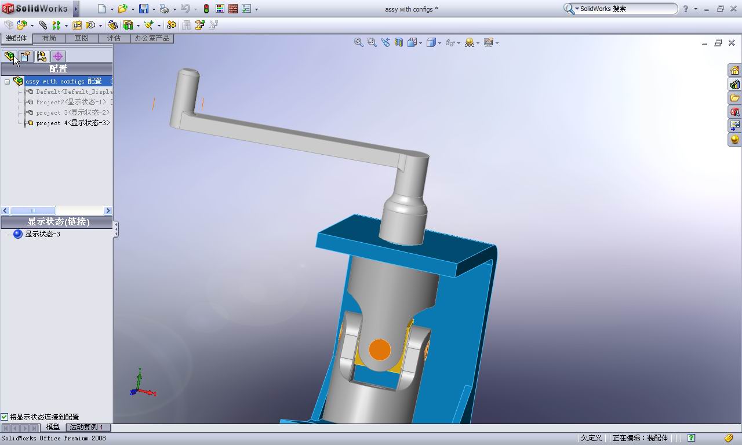742x445 pixels.
Task: Click the configuration tree horizontal scrollbar thumb
Action: (33, 210)
